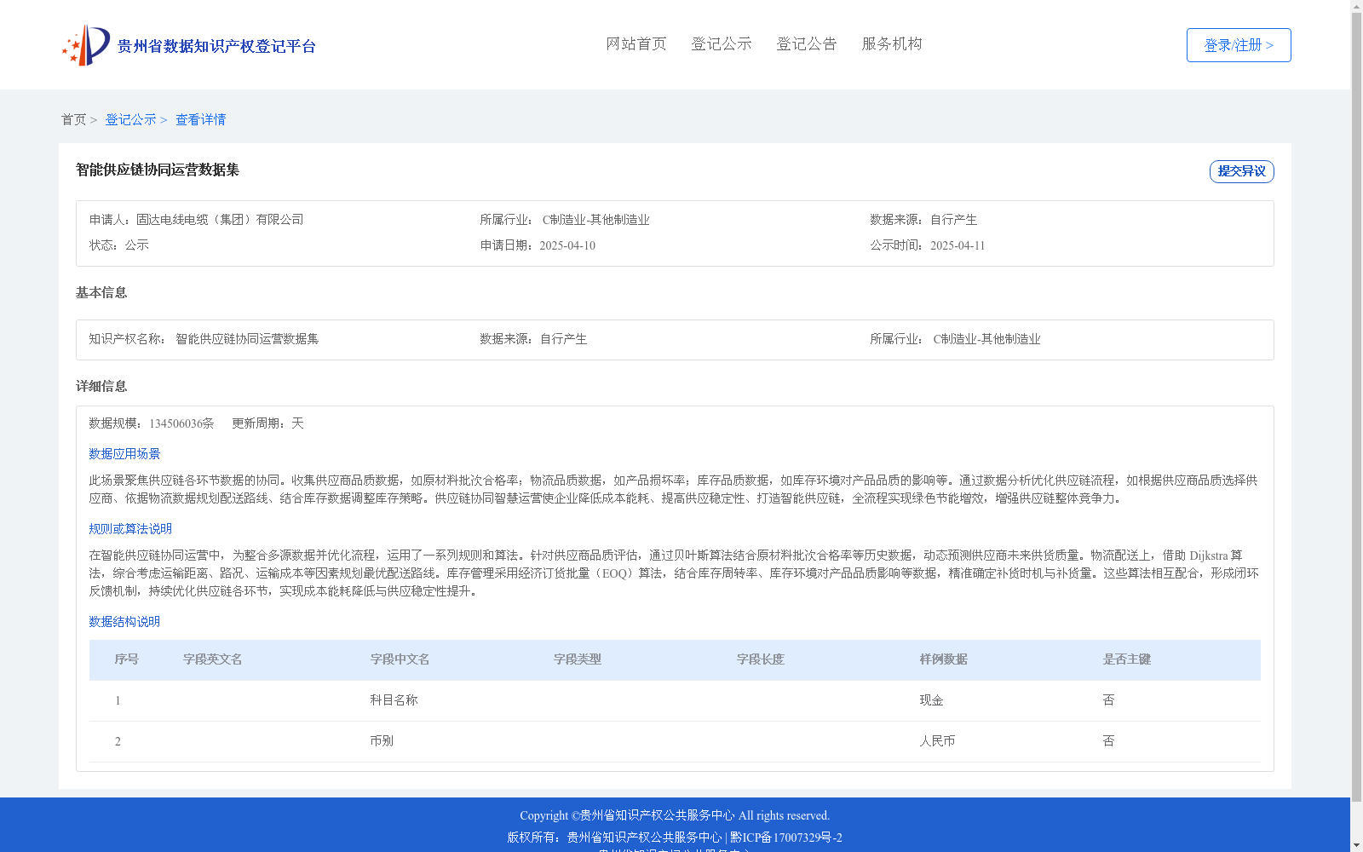Click update cycle value 天

(297, 423)
